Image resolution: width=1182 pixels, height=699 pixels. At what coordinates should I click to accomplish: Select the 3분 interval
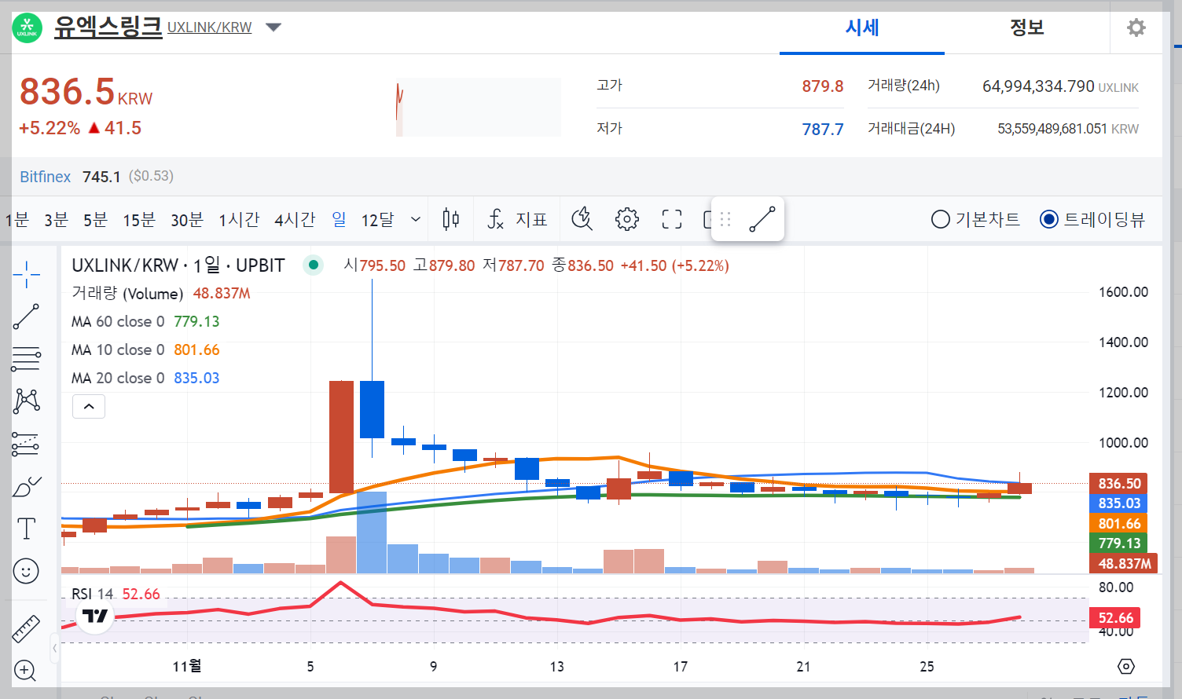(56, 219)
